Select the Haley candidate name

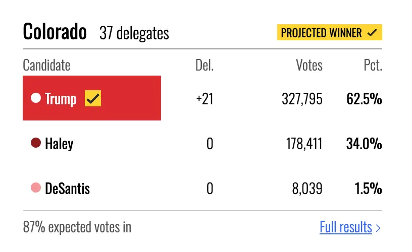[59, 144]
